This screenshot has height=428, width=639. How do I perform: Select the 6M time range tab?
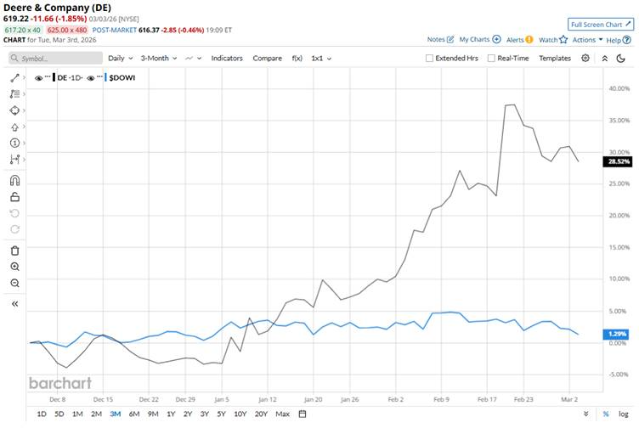[x=133, y=414]
